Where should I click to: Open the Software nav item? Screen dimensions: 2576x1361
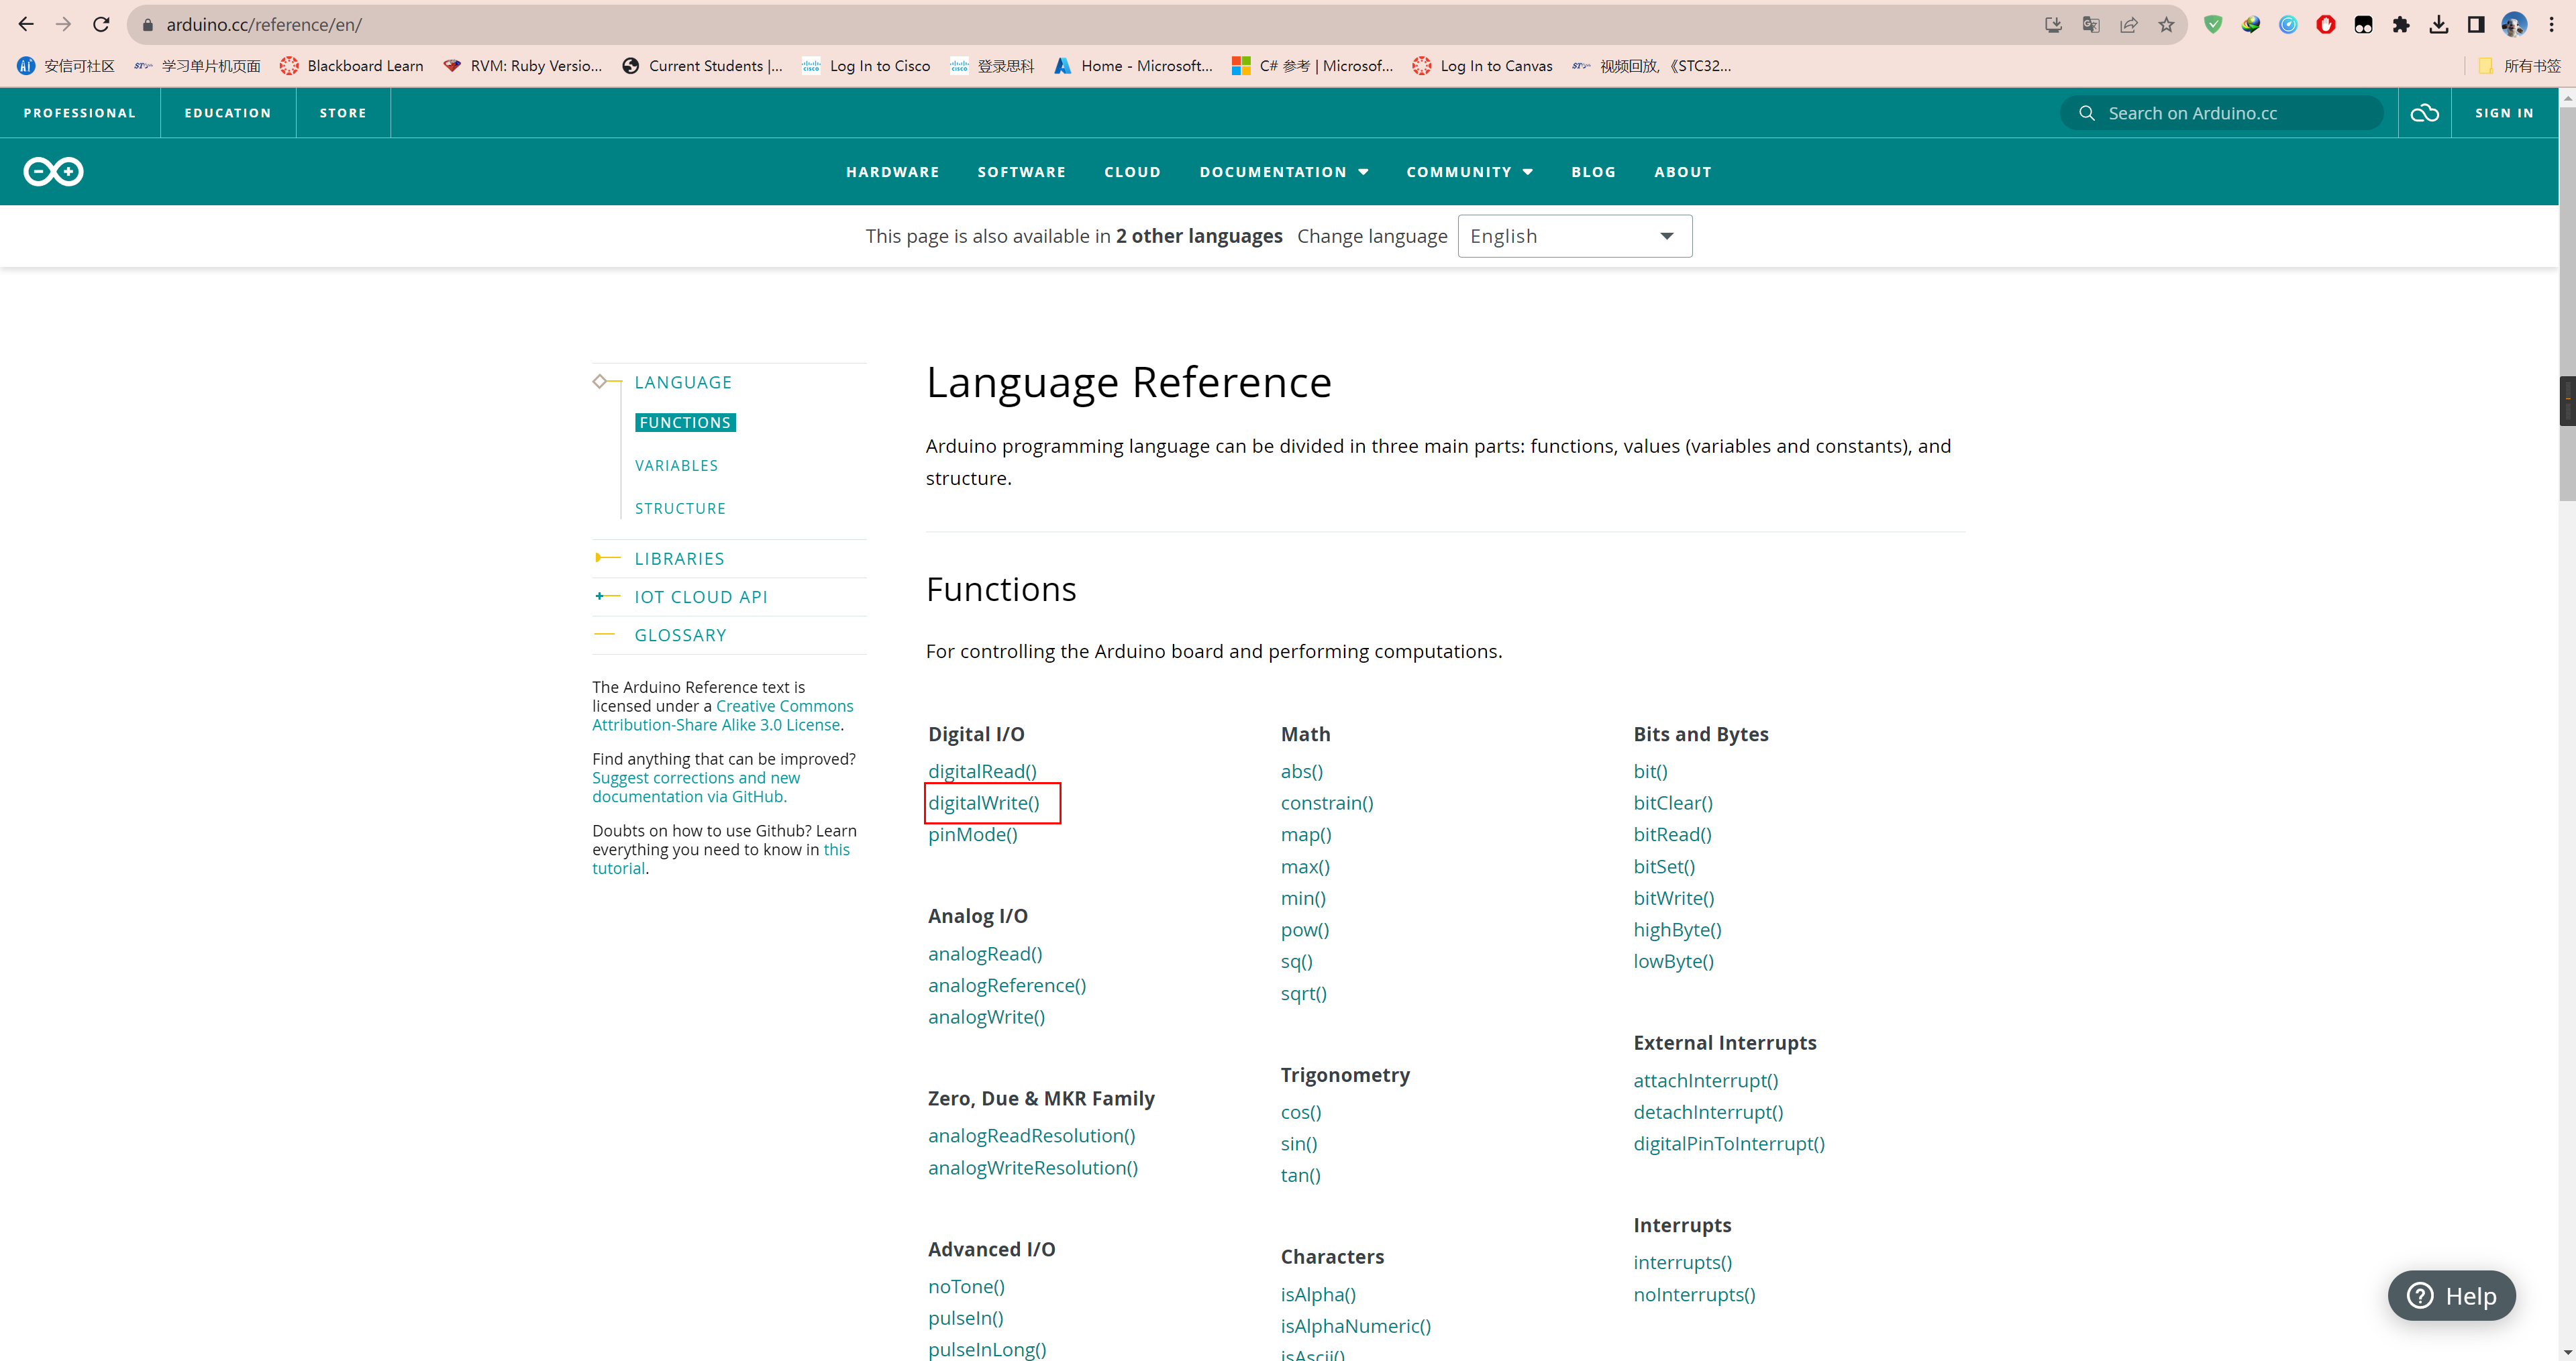1021,172
